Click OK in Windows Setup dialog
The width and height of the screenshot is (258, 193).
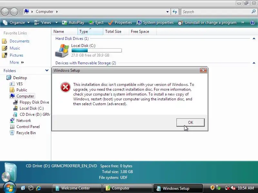[x=190, y=123]
